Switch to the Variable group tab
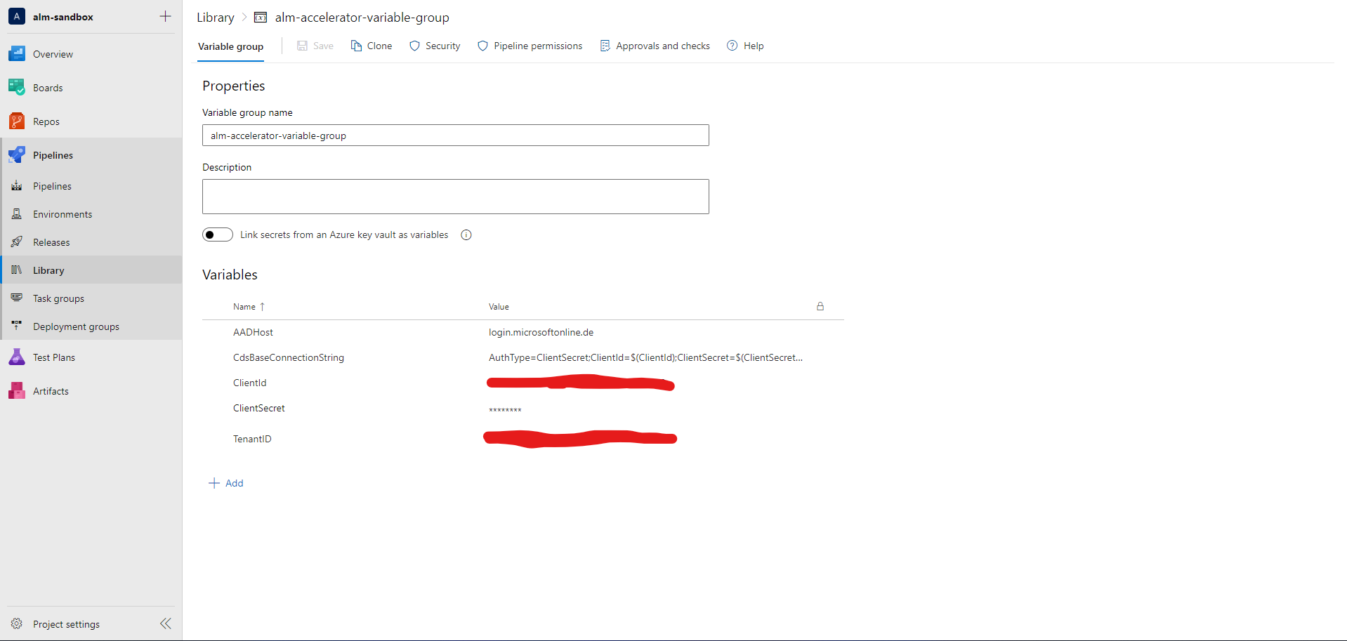 (230, 46)
